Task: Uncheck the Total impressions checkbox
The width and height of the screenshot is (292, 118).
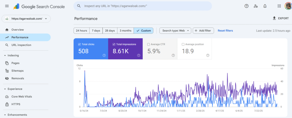Action: click(x=114, y=44)
